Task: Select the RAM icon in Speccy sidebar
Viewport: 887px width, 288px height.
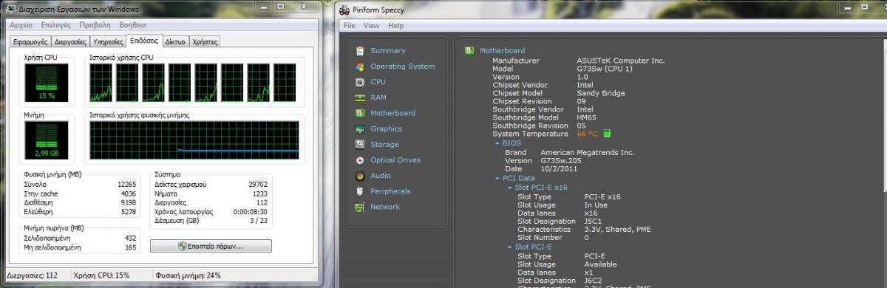Action: coord(360,97)
